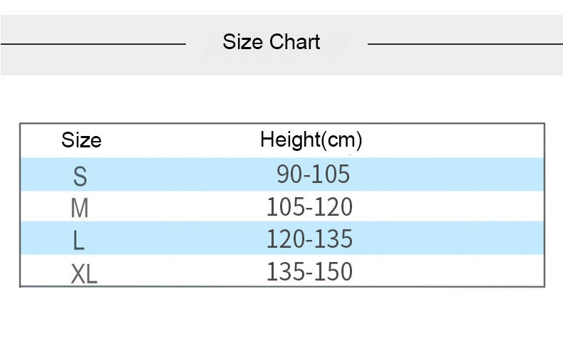The height and width of the screenshot is (356, 563).
Task: Click the number 120 in M row
Action: coord(333,207)
